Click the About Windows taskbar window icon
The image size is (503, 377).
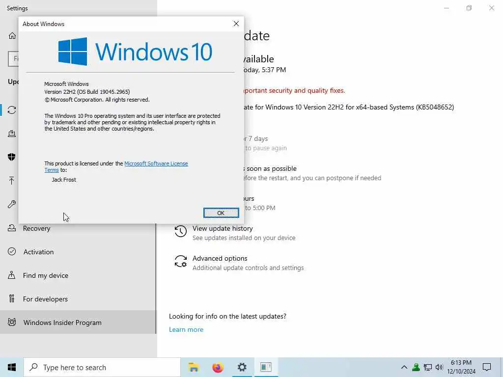266,367
